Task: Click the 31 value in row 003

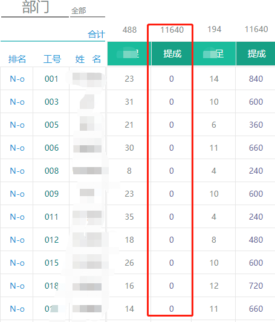Action: [x=129, y=102]
